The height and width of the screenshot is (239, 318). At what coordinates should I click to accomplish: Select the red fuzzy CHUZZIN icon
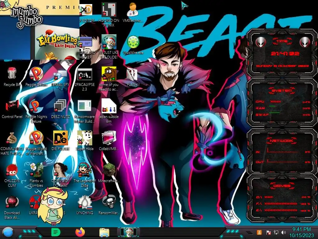pyautogui.click(x=12, y=175)
